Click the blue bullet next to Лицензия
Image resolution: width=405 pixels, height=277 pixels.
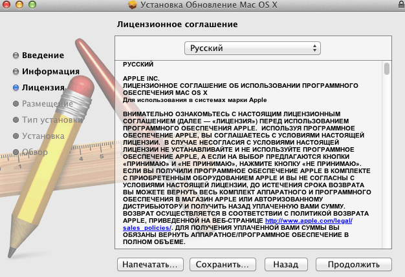[x=16, y=88]
